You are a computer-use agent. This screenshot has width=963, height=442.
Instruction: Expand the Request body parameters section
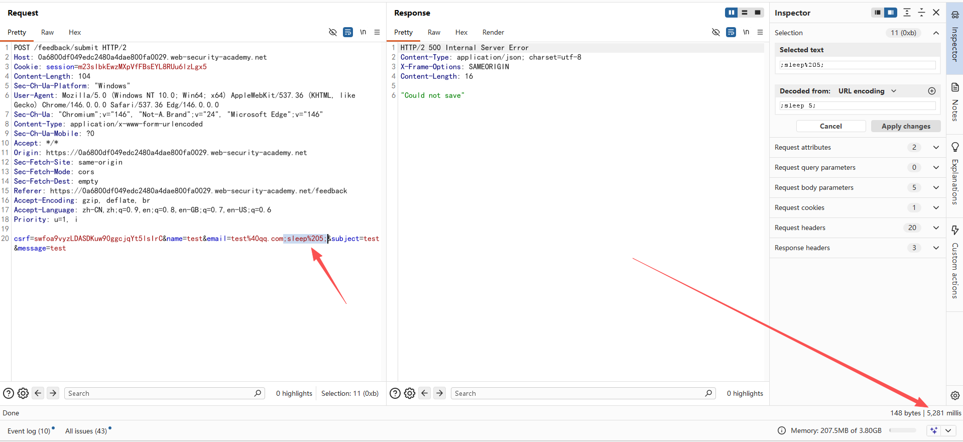tap(936, 187)
